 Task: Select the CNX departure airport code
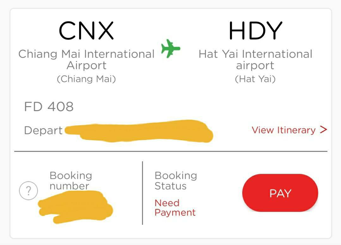tap(86, 30)
